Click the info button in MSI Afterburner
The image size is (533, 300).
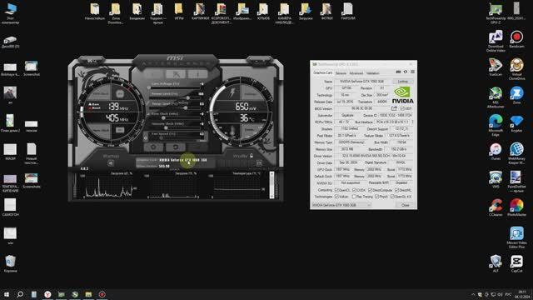click(197, 74)
